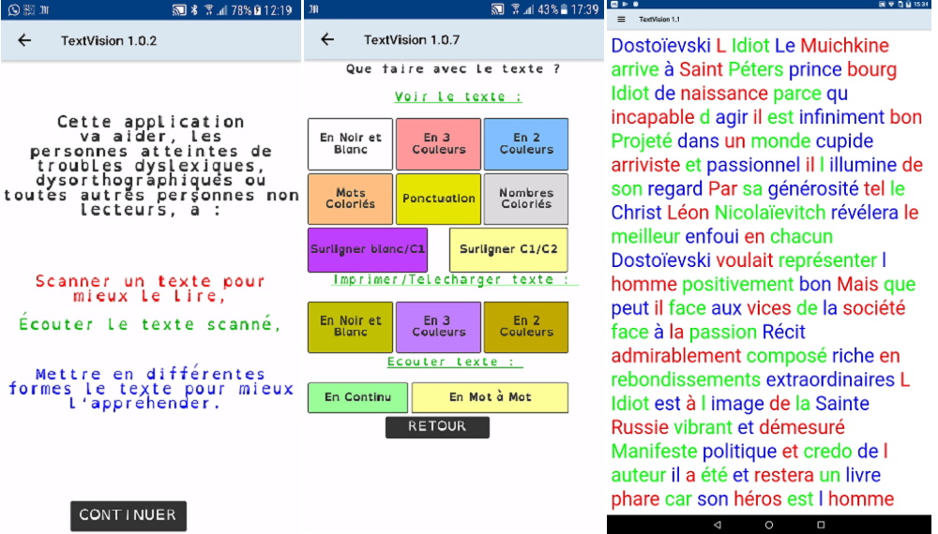Image resolution: width=938 pixels, height=534 pixels.
Task: Tap the back arrow beside TextVision 1.0.7
Action: pyautogui.click(x=327, y=39)
